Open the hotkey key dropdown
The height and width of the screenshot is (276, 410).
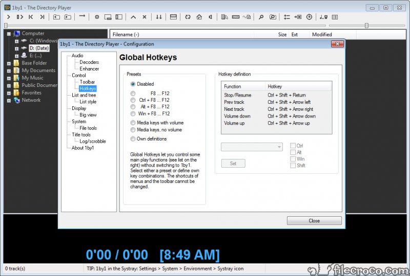pyautogui.click(x=252, y=147)
